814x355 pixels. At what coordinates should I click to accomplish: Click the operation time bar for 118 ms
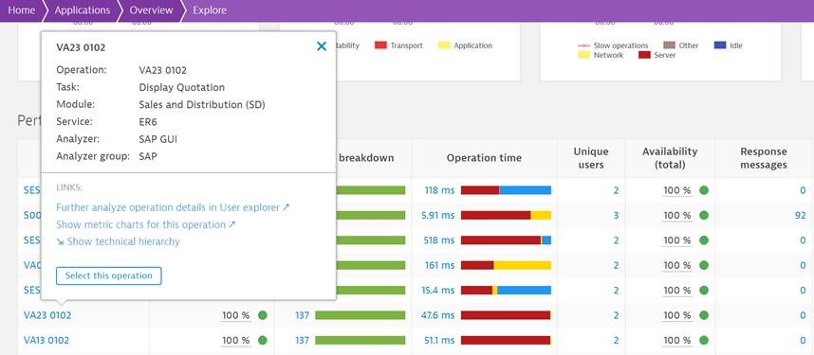click(506, 190)
